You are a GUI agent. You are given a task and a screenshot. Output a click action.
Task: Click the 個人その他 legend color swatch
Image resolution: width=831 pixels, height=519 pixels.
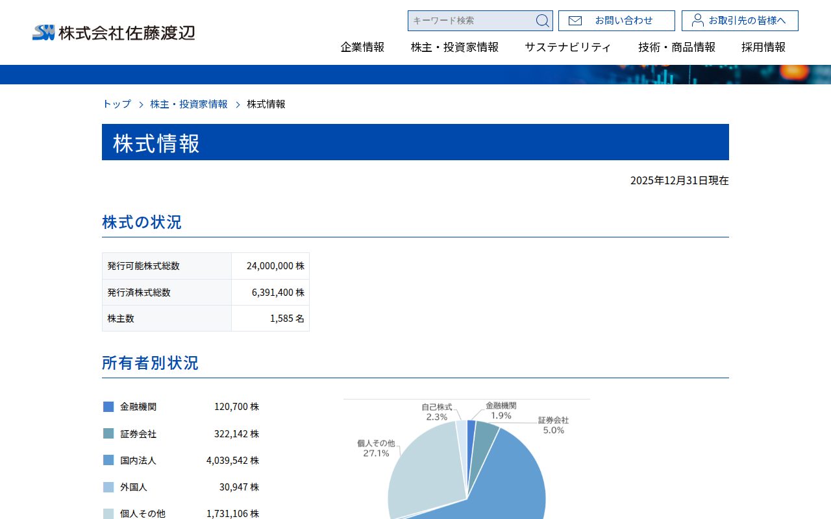pyautogui.click(x=108, y=514)
